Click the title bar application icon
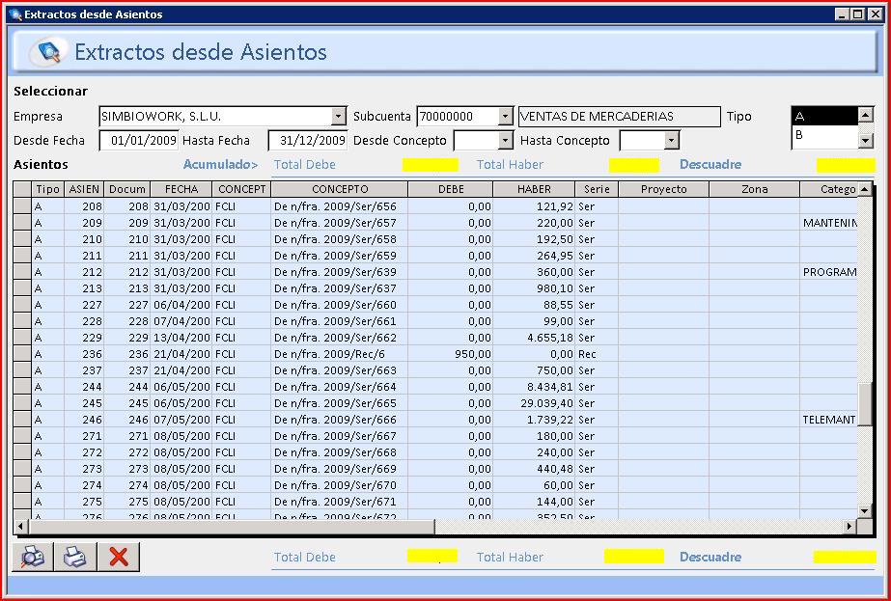 (x=14, y=14)
